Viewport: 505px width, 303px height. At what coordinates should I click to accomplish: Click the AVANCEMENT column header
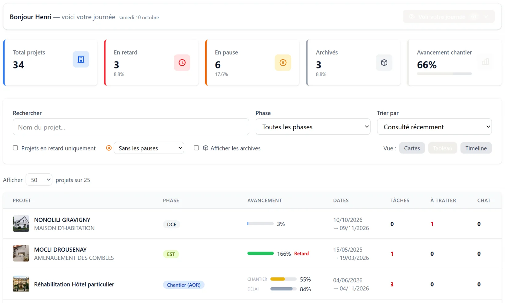pyautogui.click(x=264, y=201)
